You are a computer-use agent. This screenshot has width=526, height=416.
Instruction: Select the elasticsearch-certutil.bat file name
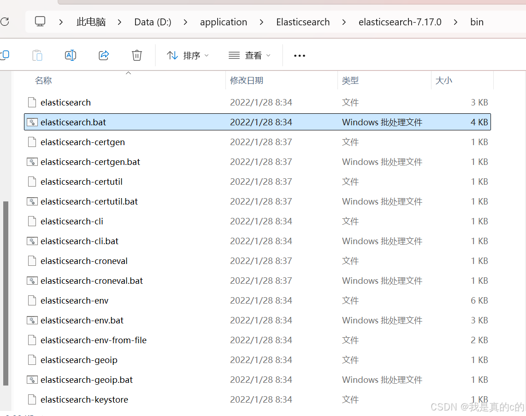tap(89, 201)
